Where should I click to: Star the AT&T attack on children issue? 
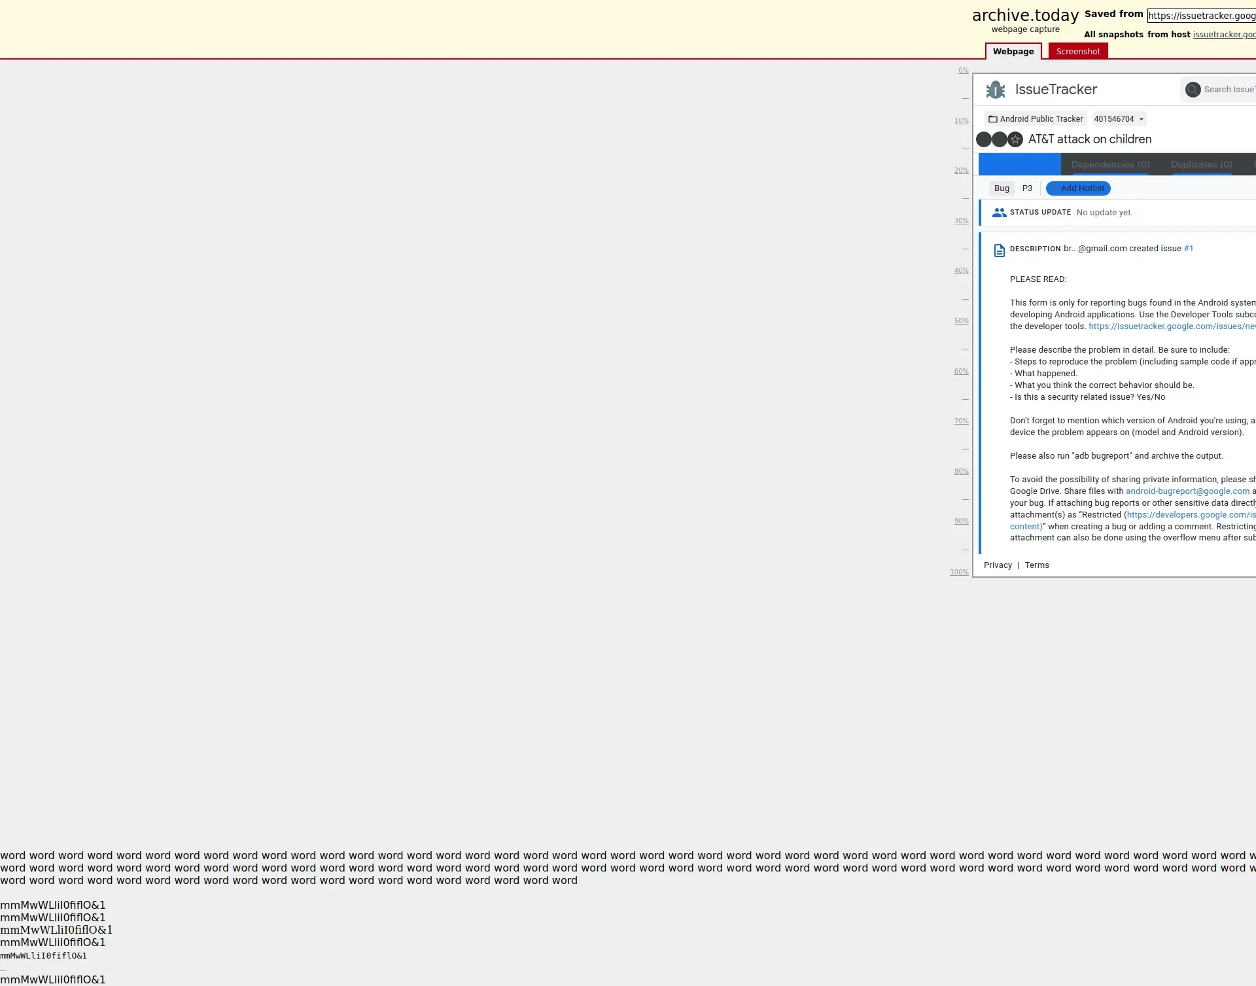pyautogui.click(x=1015, y=139)
